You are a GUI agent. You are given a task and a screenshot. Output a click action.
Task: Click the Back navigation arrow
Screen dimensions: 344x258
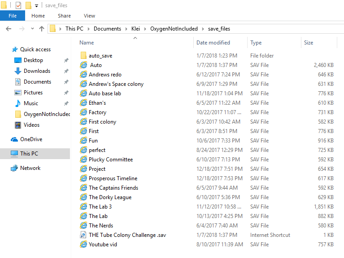(x=8, y=29)
